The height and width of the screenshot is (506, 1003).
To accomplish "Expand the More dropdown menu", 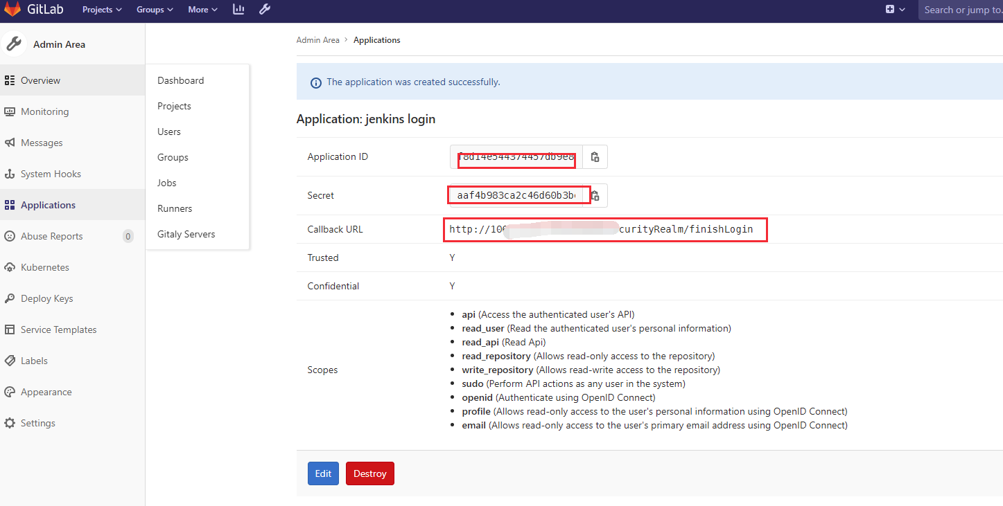I will [202, 10].
